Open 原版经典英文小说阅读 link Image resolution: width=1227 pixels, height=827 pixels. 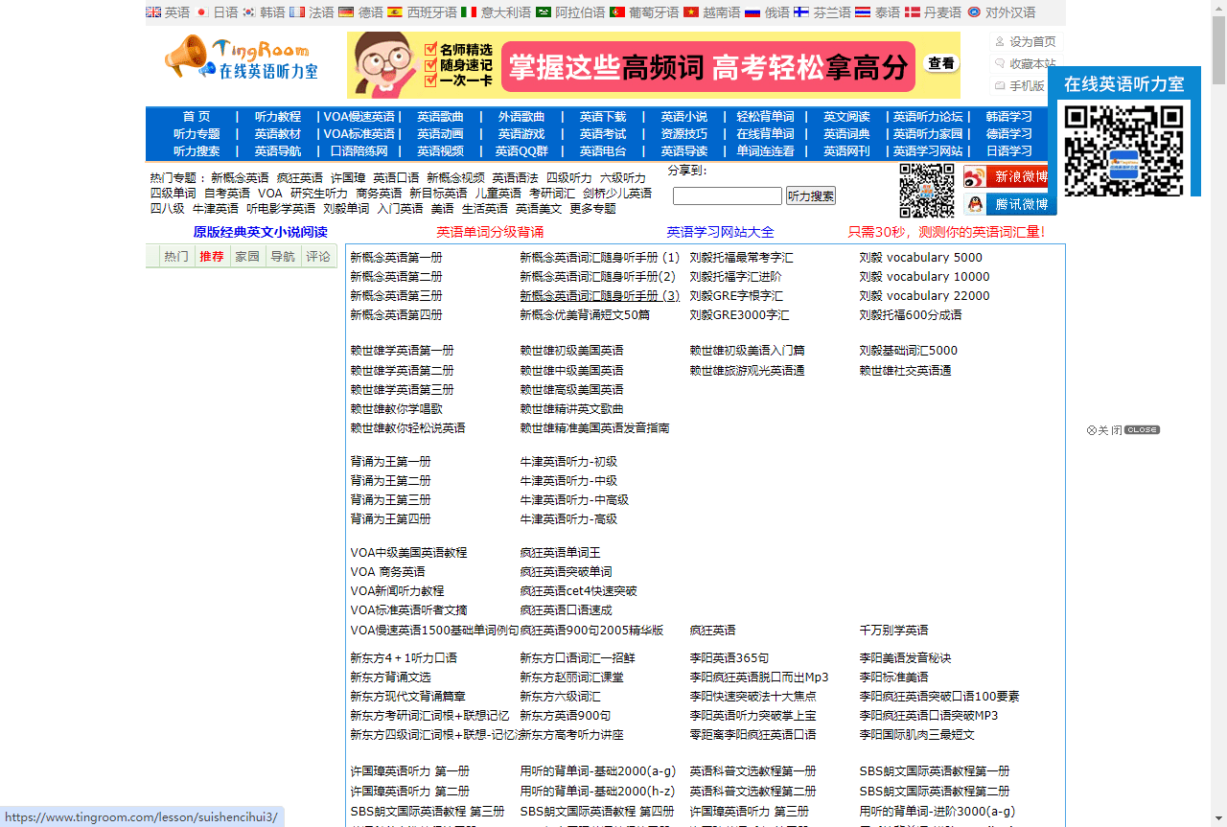(x=260, y=232)
